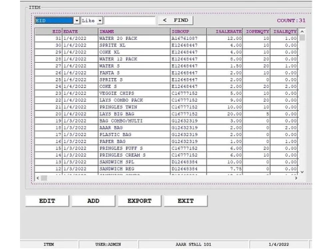Select the LAYS BIG BAG row
This screenshot has height=250, width=333.
click(x=166, y=114)
